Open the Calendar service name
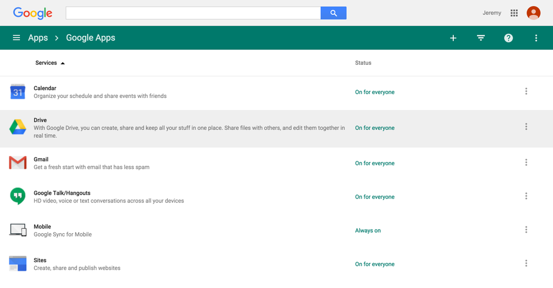 45,88
